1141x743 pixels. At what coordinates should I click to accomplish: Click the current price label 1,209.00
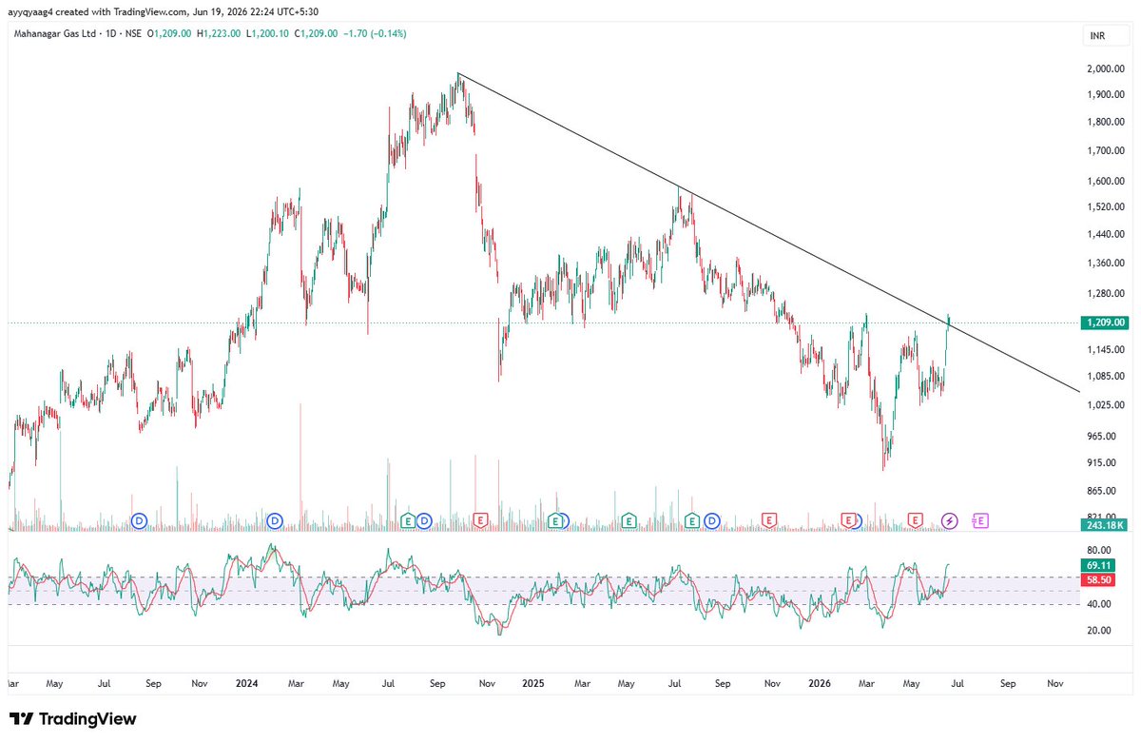[x=1106, y=323]
